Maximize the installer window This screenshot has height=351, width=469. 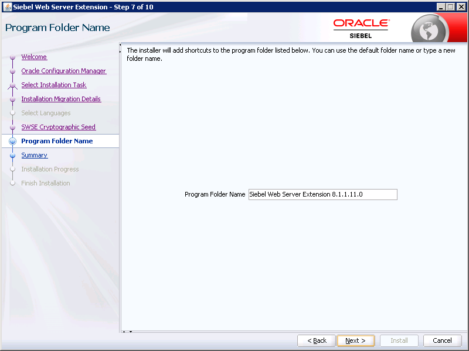[x=451, y=7]
